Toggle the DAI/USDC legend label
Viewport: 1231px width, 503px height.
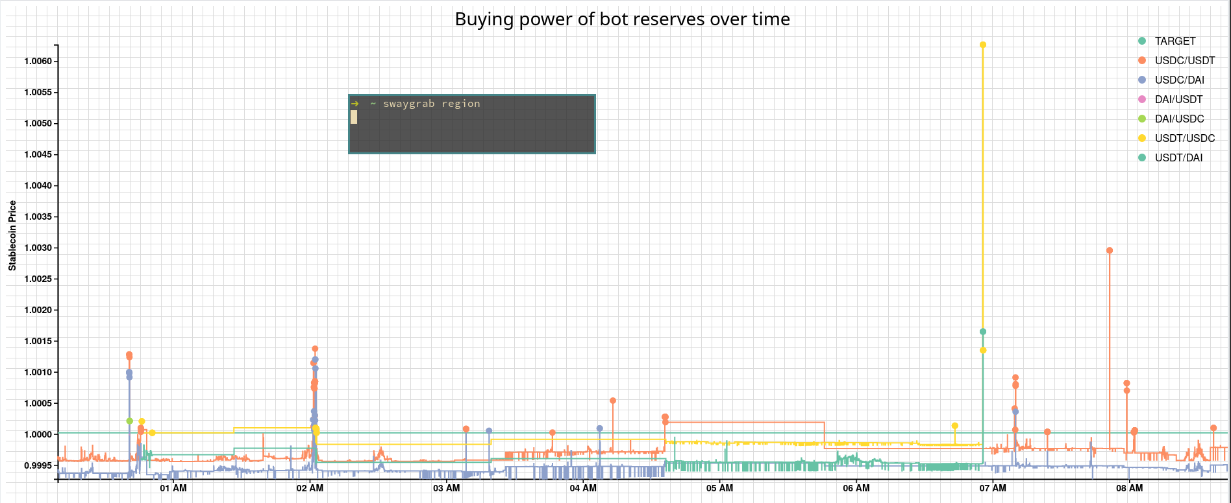(1179, 119)
